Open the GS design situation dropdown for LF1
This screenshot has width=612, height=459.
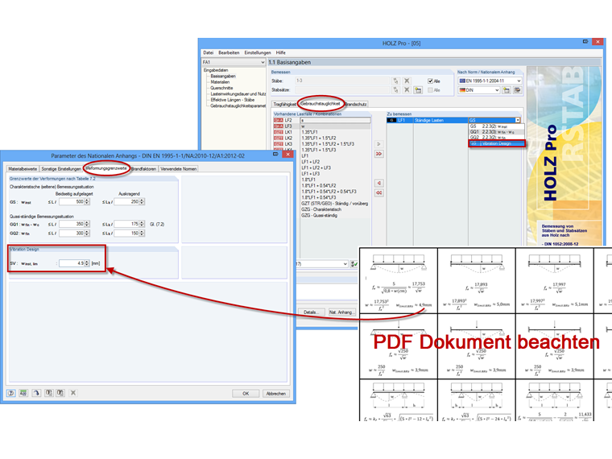[x=518, y=120]
